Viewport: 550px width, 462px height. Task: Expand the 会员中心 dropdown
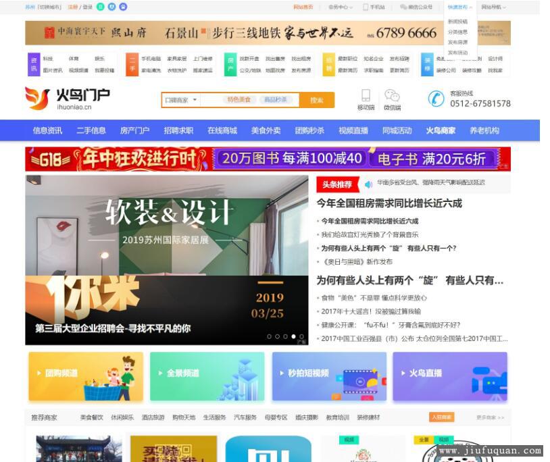coord(341,7)
